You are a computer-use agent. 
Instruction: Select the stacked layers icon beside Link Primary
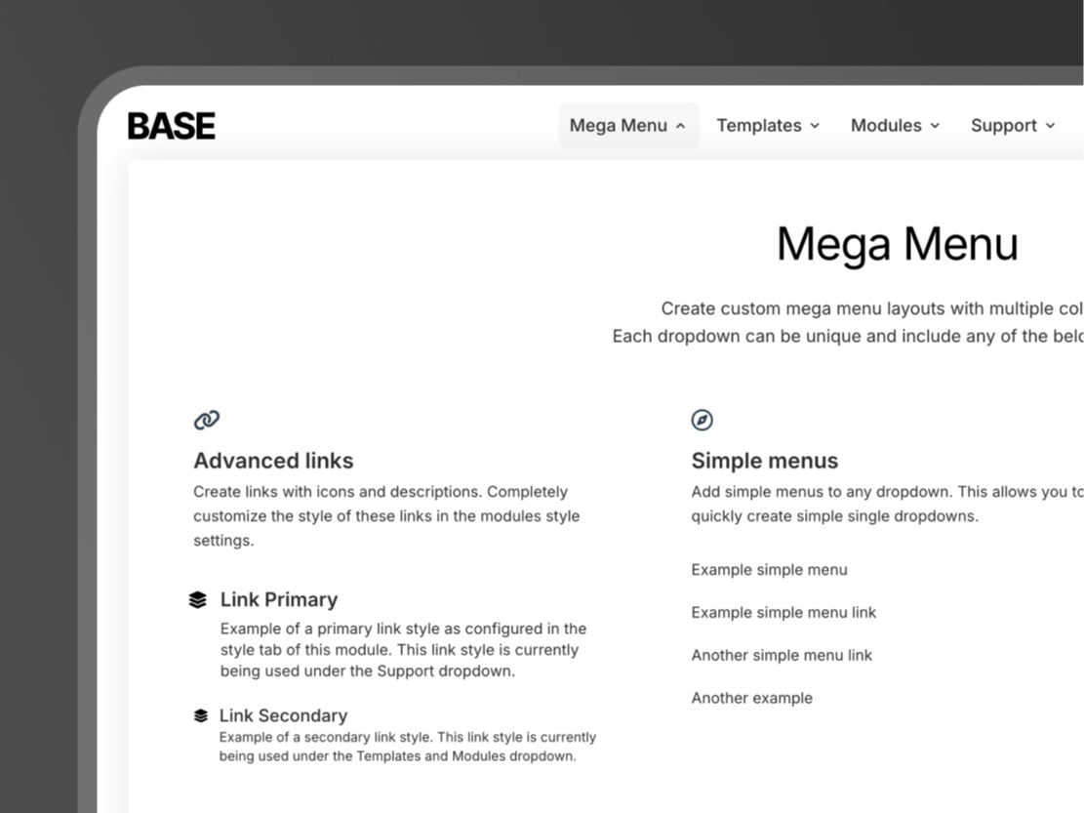[198, 599]
